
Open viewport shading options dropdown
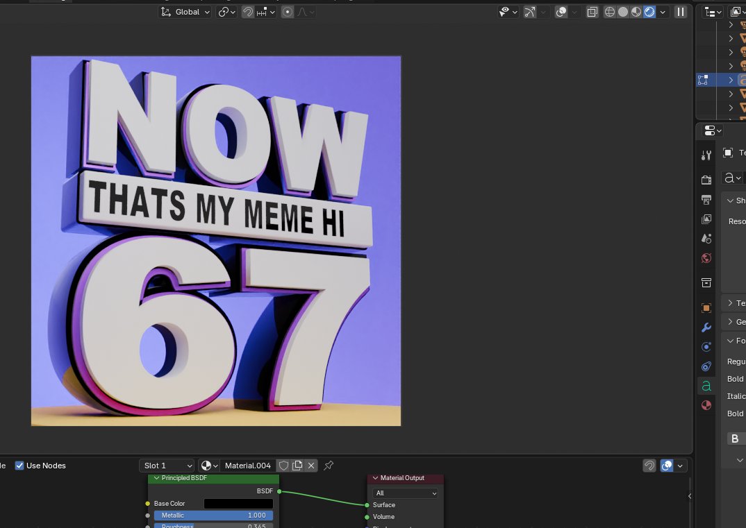[x=663, y=12]
